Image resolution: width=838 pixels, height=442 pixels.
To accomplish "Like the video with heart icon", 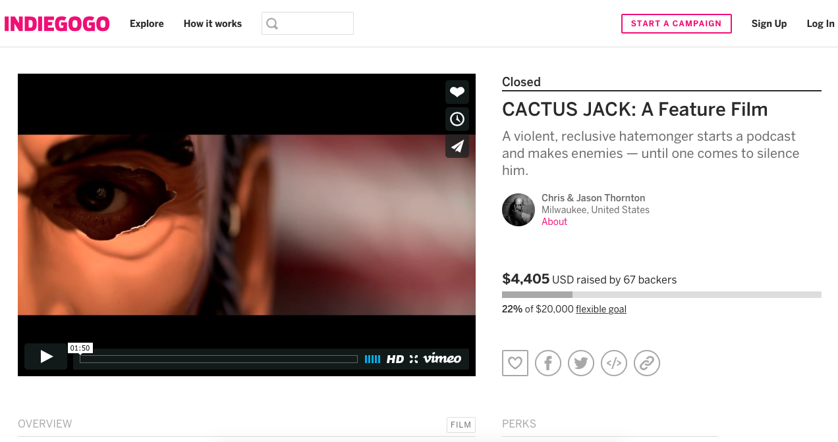I will [x=457, y=92].
